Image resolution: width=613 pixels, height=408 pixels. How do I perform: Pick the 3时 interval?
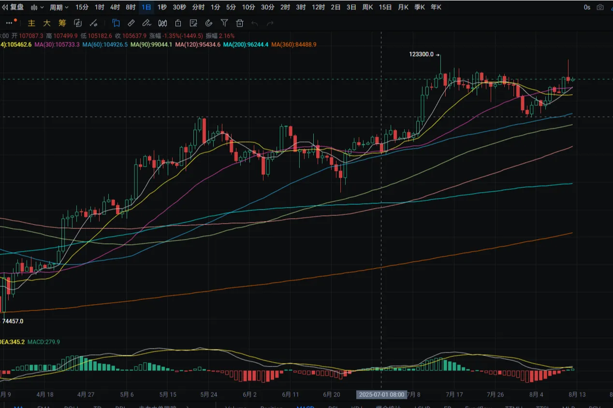301,7
